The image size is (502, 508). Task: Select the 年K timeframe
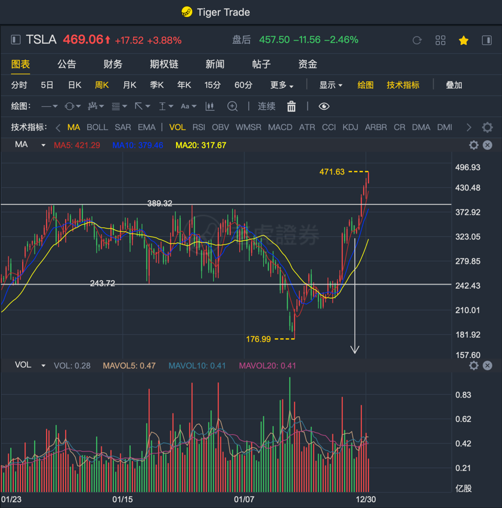pyautogui.click(x=184, y=85)
